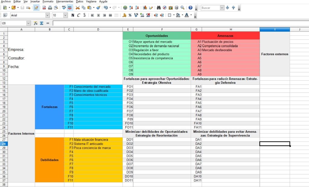Click the Open file folder icon
The width and height of the screenshot is (309, 187).
[13, 8]
